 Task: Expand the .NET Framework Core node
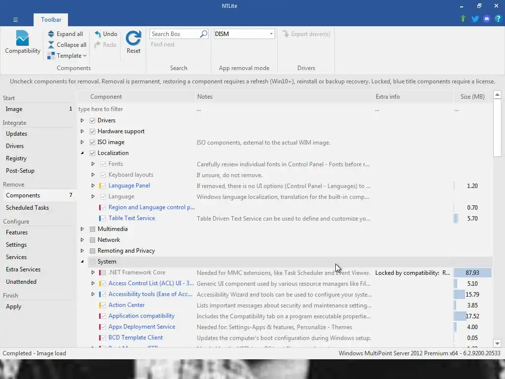(93, 272)
